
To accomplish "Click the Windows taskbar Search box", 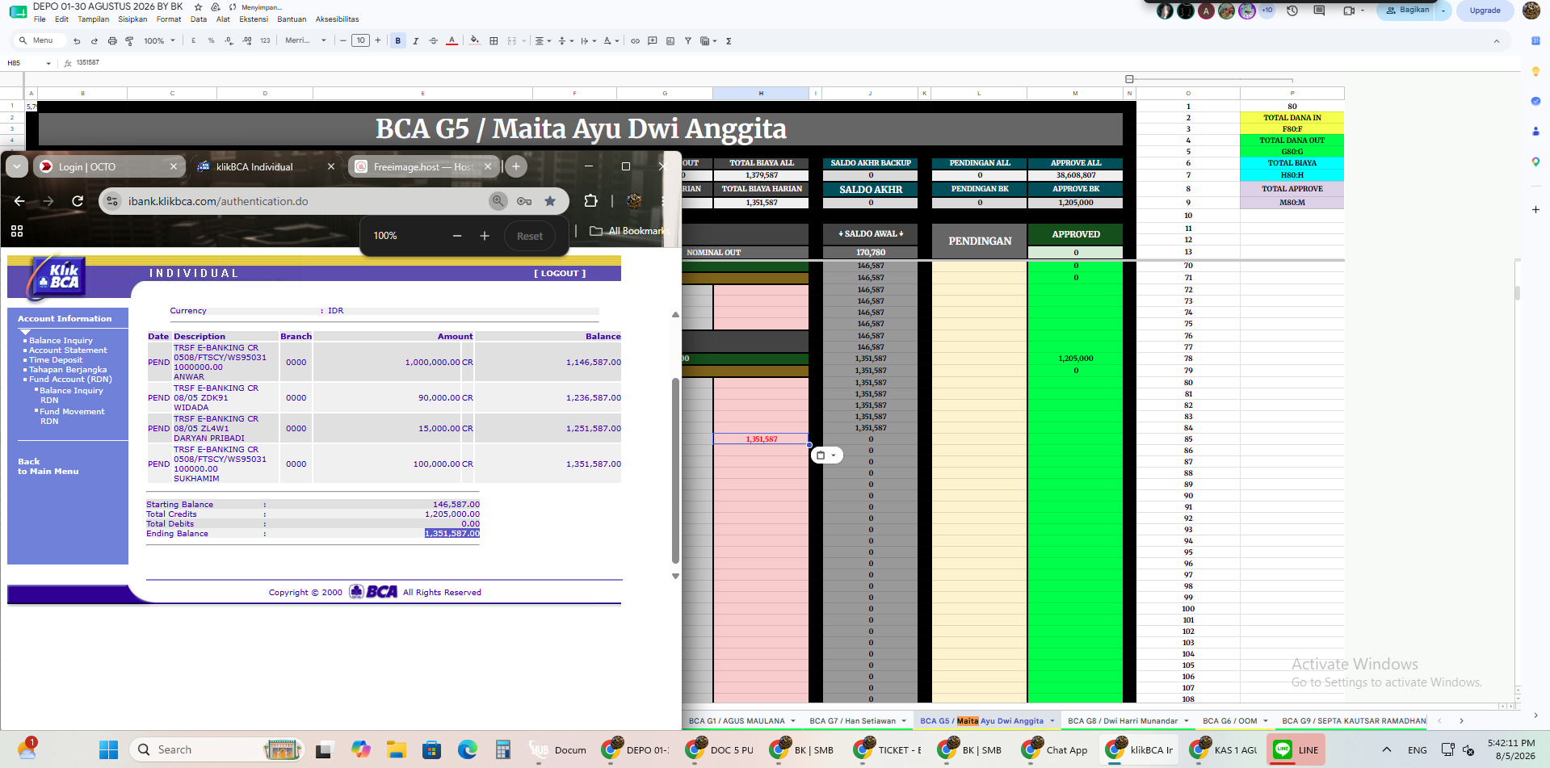I will coord(215,750).
